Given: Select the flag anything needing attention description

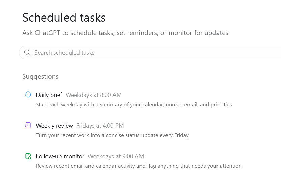Looking at the screenshot, I should click(139, 166).
